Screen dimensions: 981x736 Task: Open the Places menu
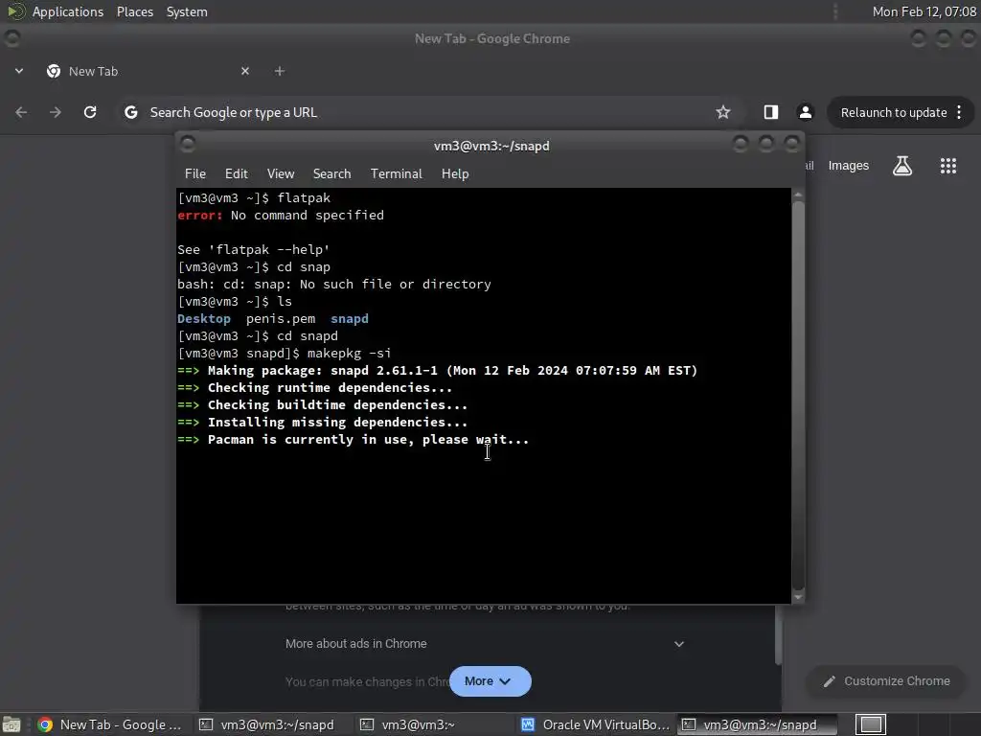(134, 11)
